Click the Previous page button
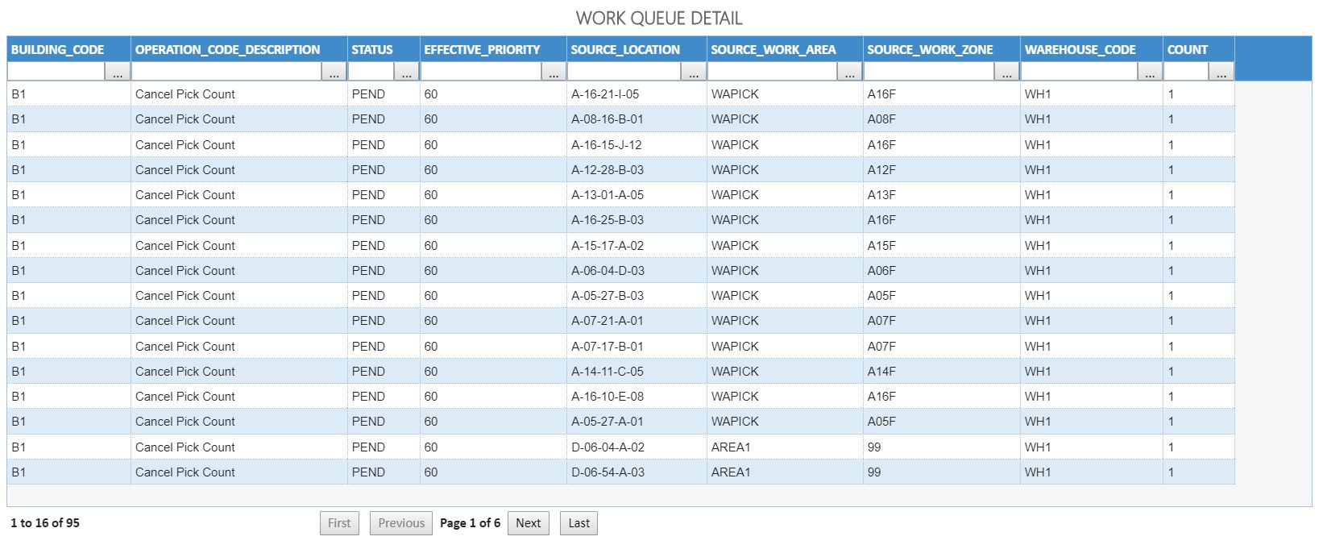 coord(401,523)
